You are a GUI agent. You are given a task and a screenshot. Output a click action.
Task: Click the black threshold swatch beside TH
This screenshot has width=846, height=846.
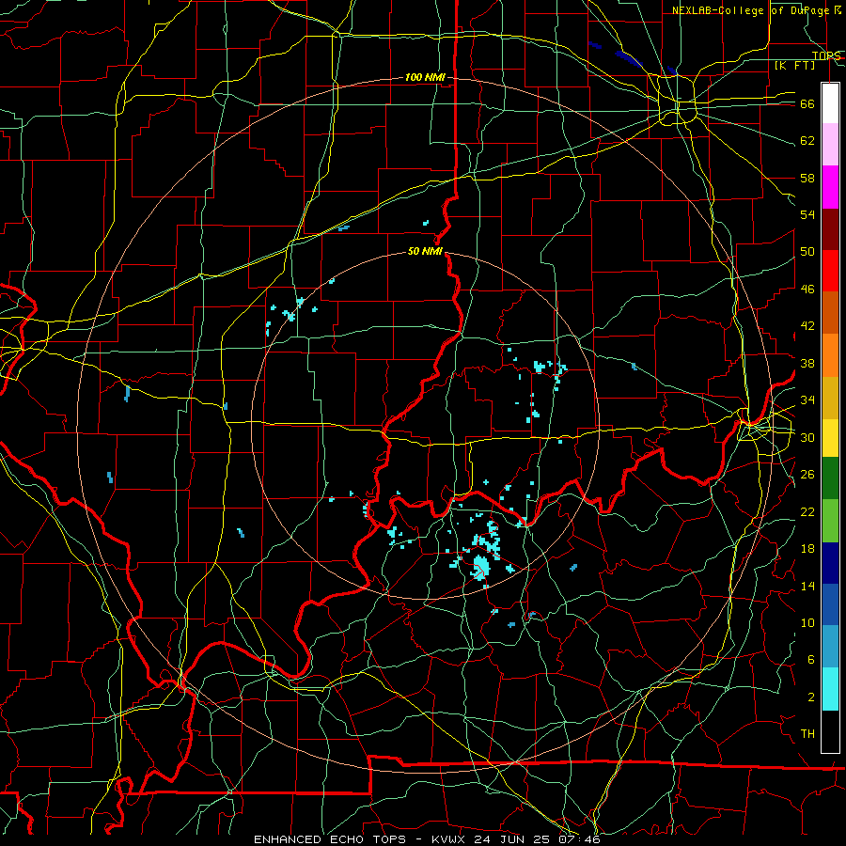830,731
